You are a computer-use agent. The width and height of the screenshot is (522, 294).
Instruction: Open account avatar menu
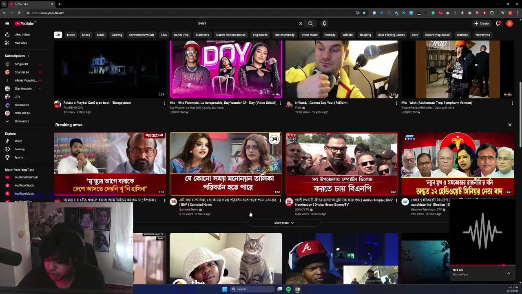[x=509, y=24]
